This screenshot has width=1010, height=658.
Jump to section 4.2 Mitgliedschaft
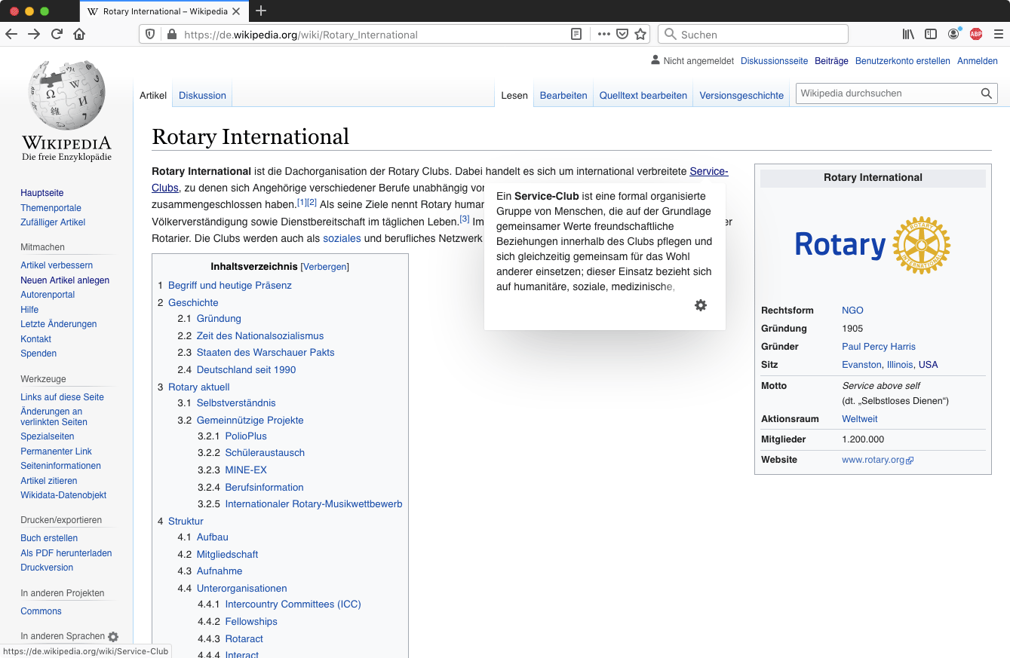click(x=227, y=555)
